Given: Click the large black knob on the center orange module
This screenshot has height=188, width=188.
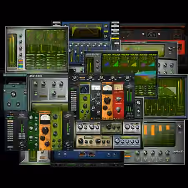Looking at the screenshot, I should pyautogui.click(x=107, y=100).
